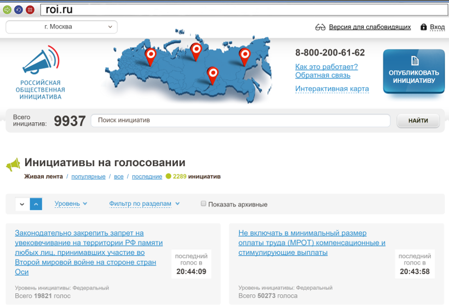Click the green megaphone heading icon
This screenshot has height=307, width=449.
[13, 164]
